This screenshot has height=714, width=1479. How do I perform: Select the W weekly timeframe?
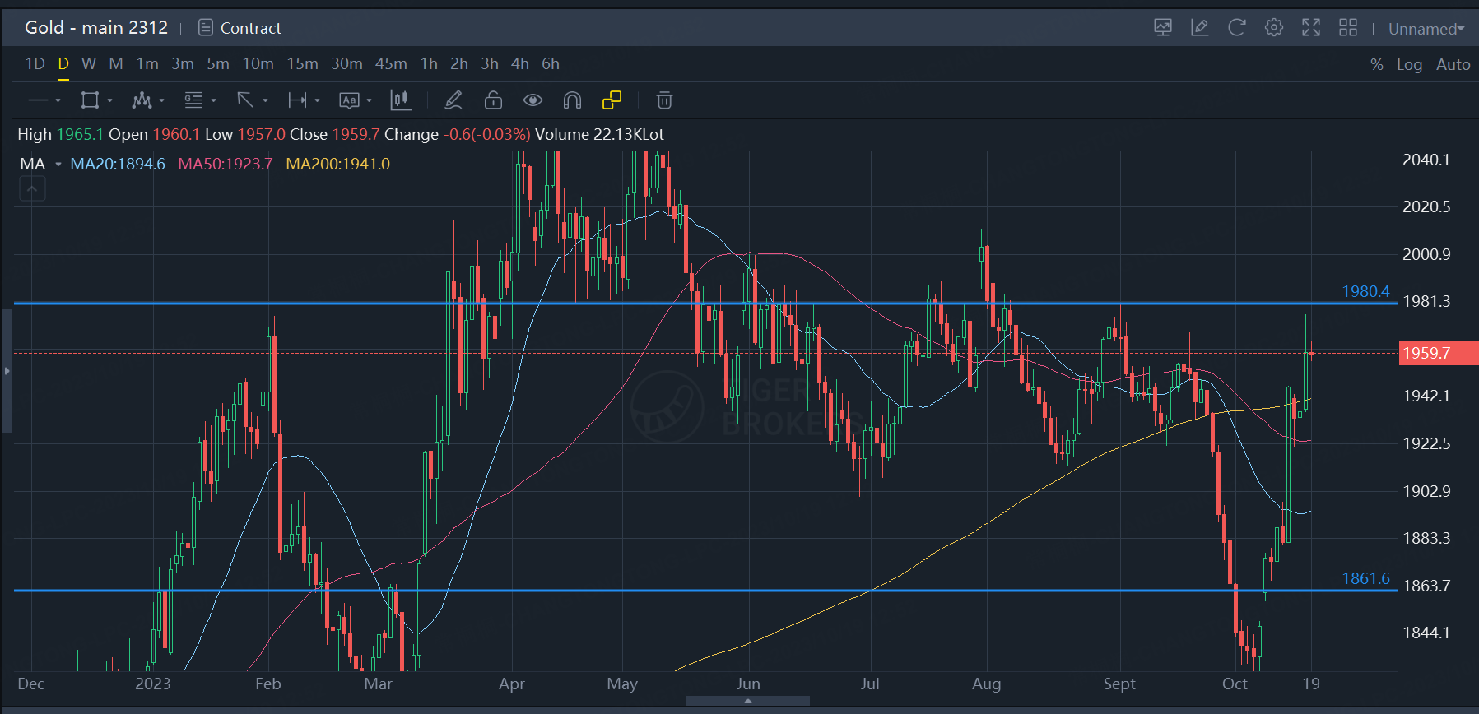(x=89, y=63)
